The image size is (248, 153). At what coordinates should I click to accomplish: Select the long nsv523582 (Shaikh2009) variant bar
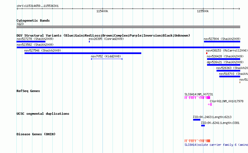(128, 47)
